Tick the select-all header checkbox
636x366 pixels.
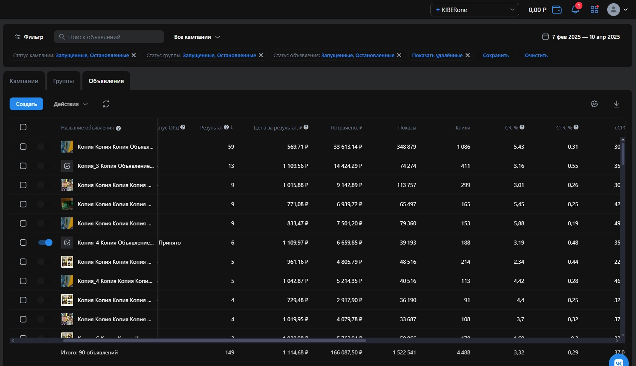click(23, 127)
